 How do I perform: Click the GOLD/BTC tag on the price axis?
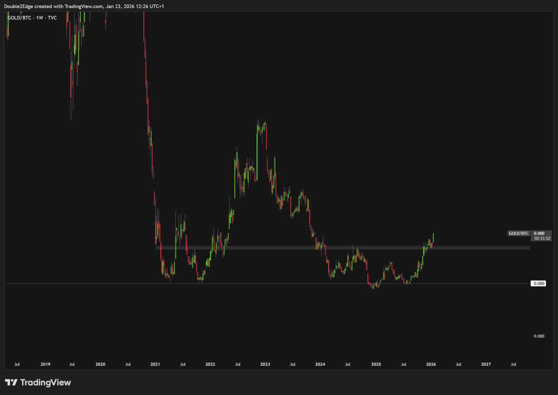click(518, 233)
